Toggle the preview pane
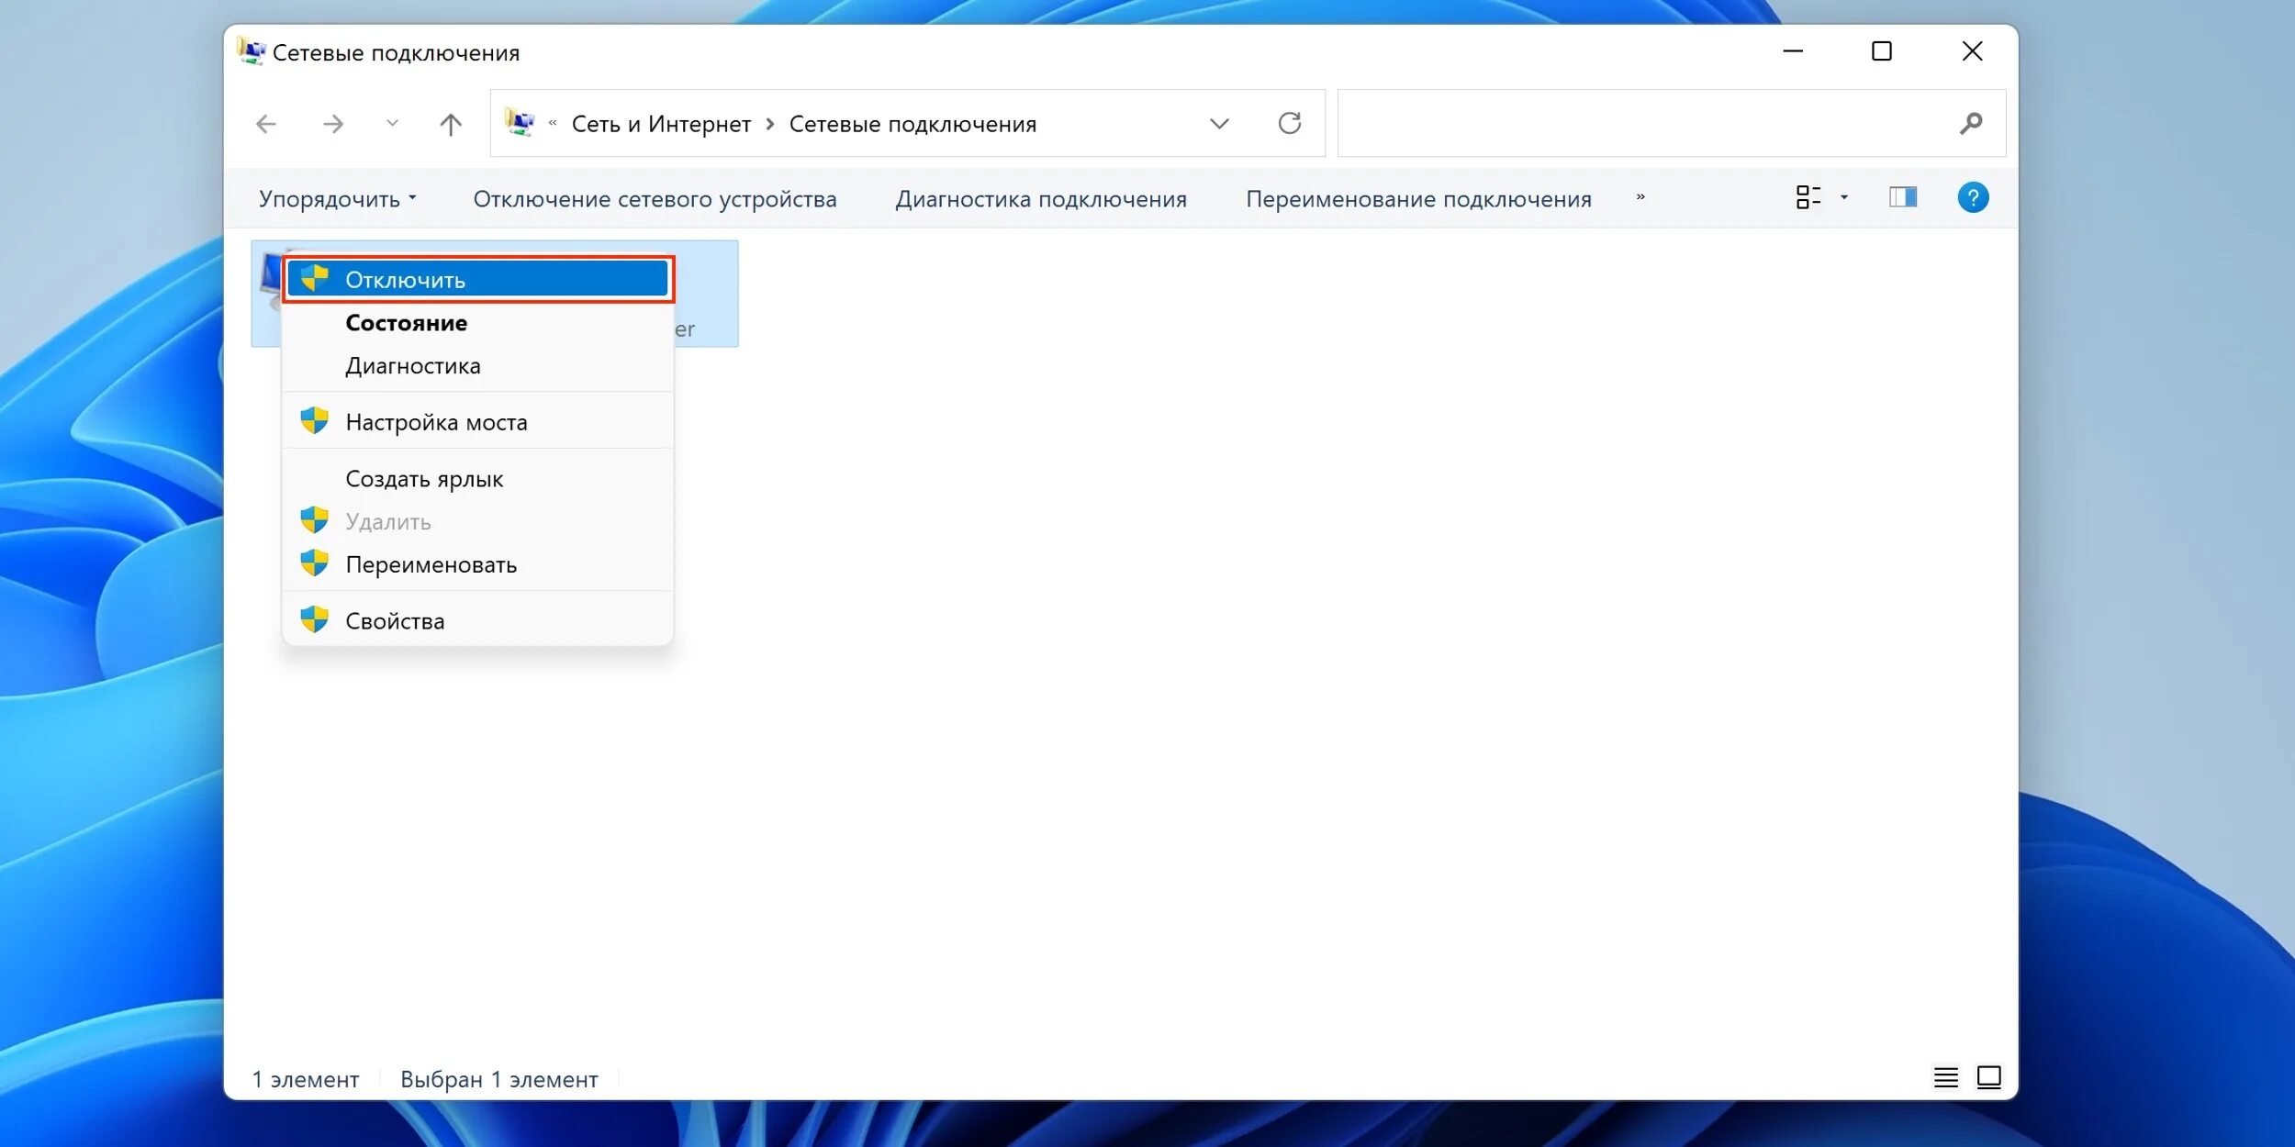Image resolution: width=2295 pixels, height=1147 pixels. click(x=1903, y=197)
